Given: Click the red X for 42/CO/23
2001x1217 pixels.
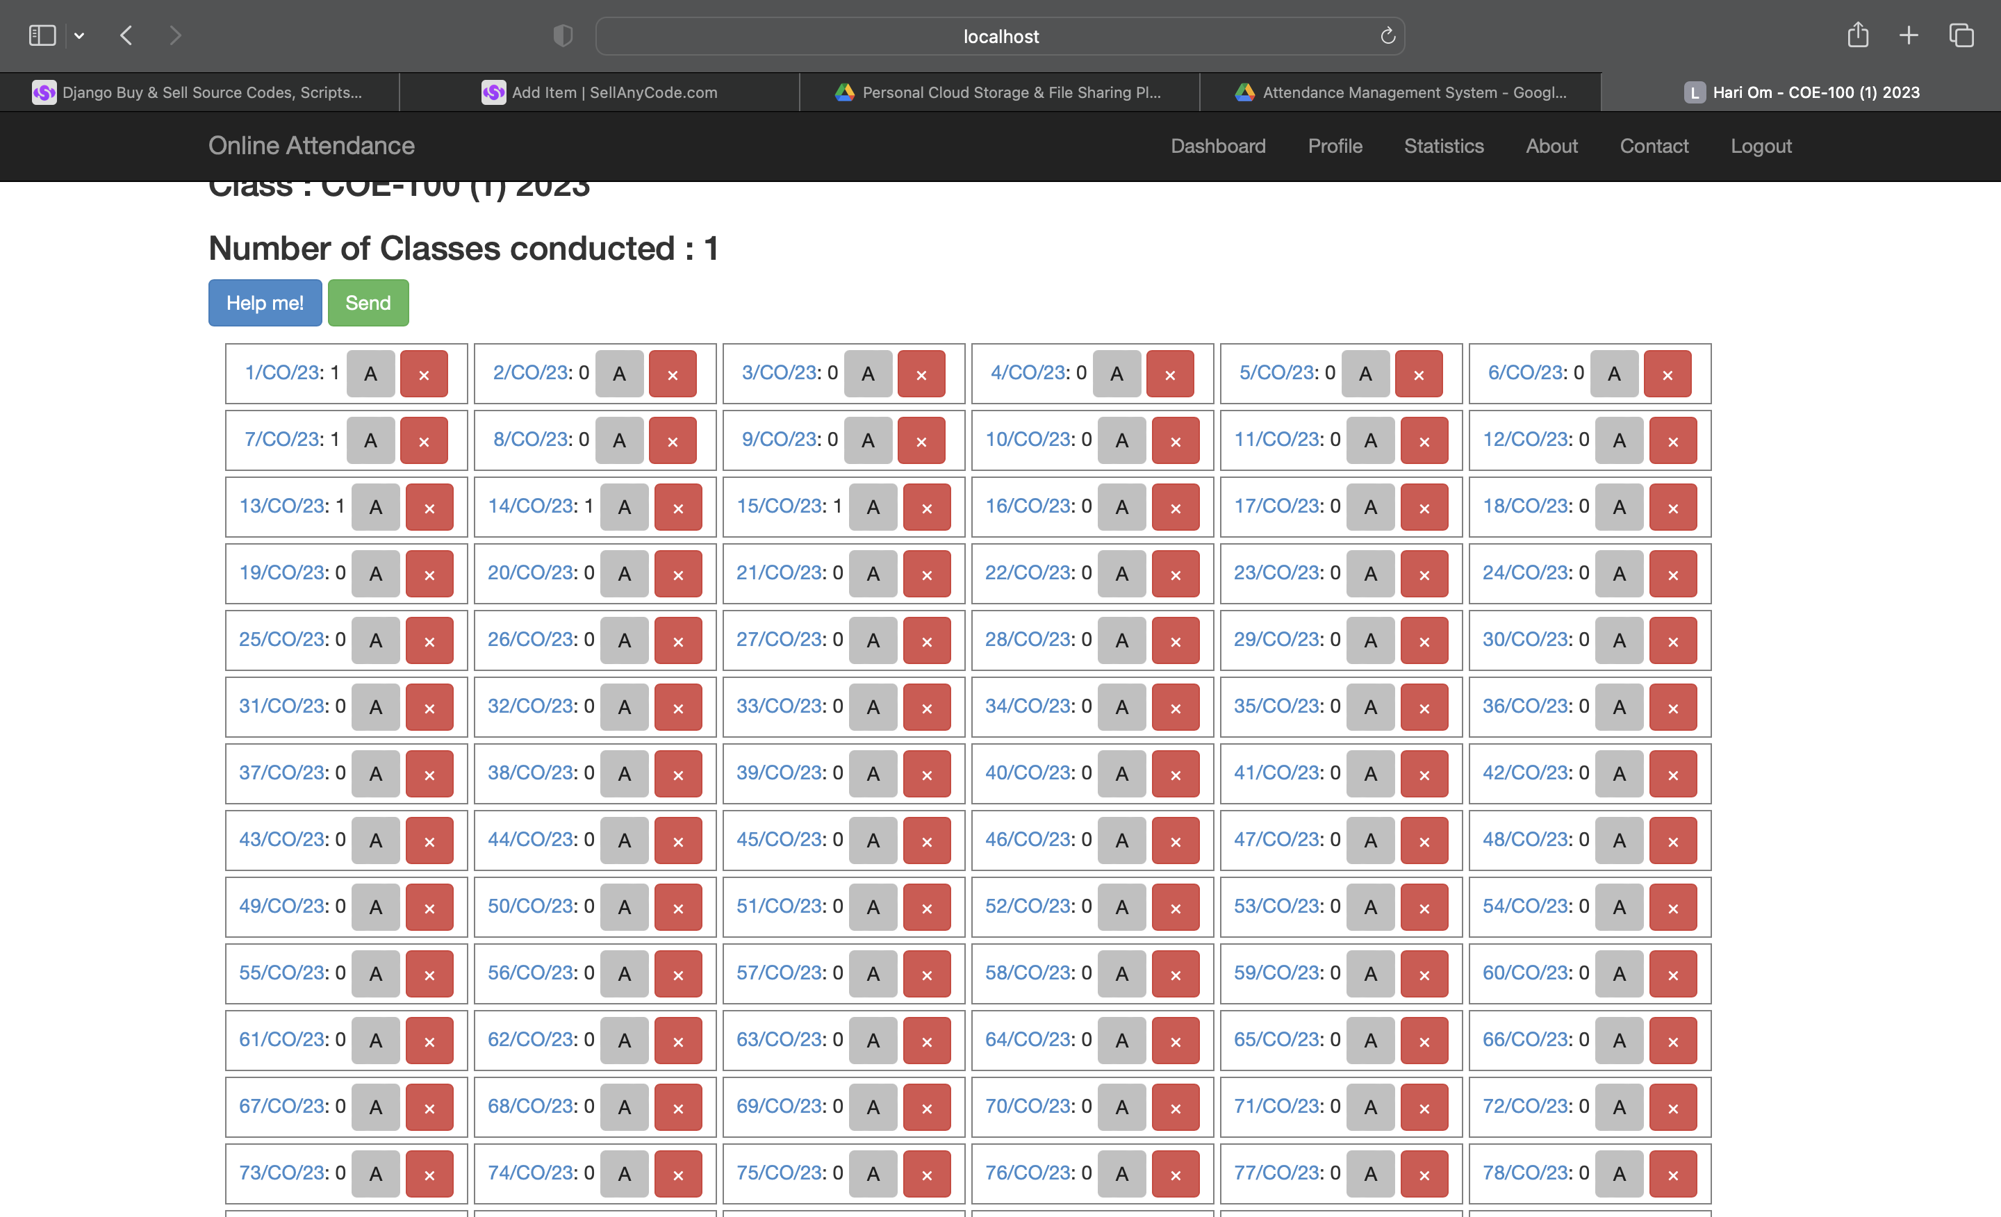Looking at the screenshot, I should [x=1672, y=774].
